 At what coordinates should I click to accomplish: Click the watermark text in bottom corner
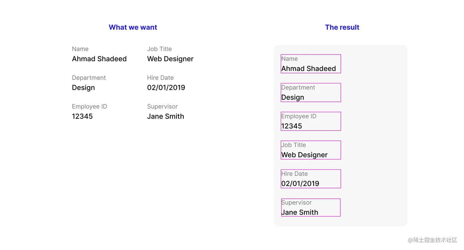click(432, 240)
